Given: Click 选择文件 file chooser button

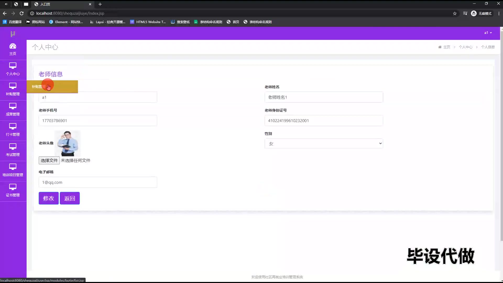Looking at the screenshot, I should coord(49,160).
